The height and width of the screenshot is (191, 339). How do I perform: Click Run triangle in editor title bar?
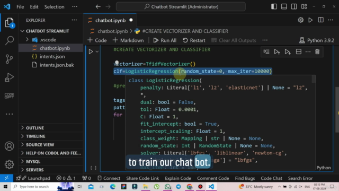tap(310, 20)
